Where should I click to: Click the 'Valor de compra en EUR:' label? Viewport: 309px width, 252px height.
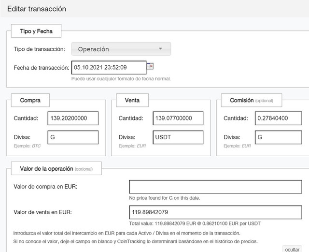click(45, 187)
